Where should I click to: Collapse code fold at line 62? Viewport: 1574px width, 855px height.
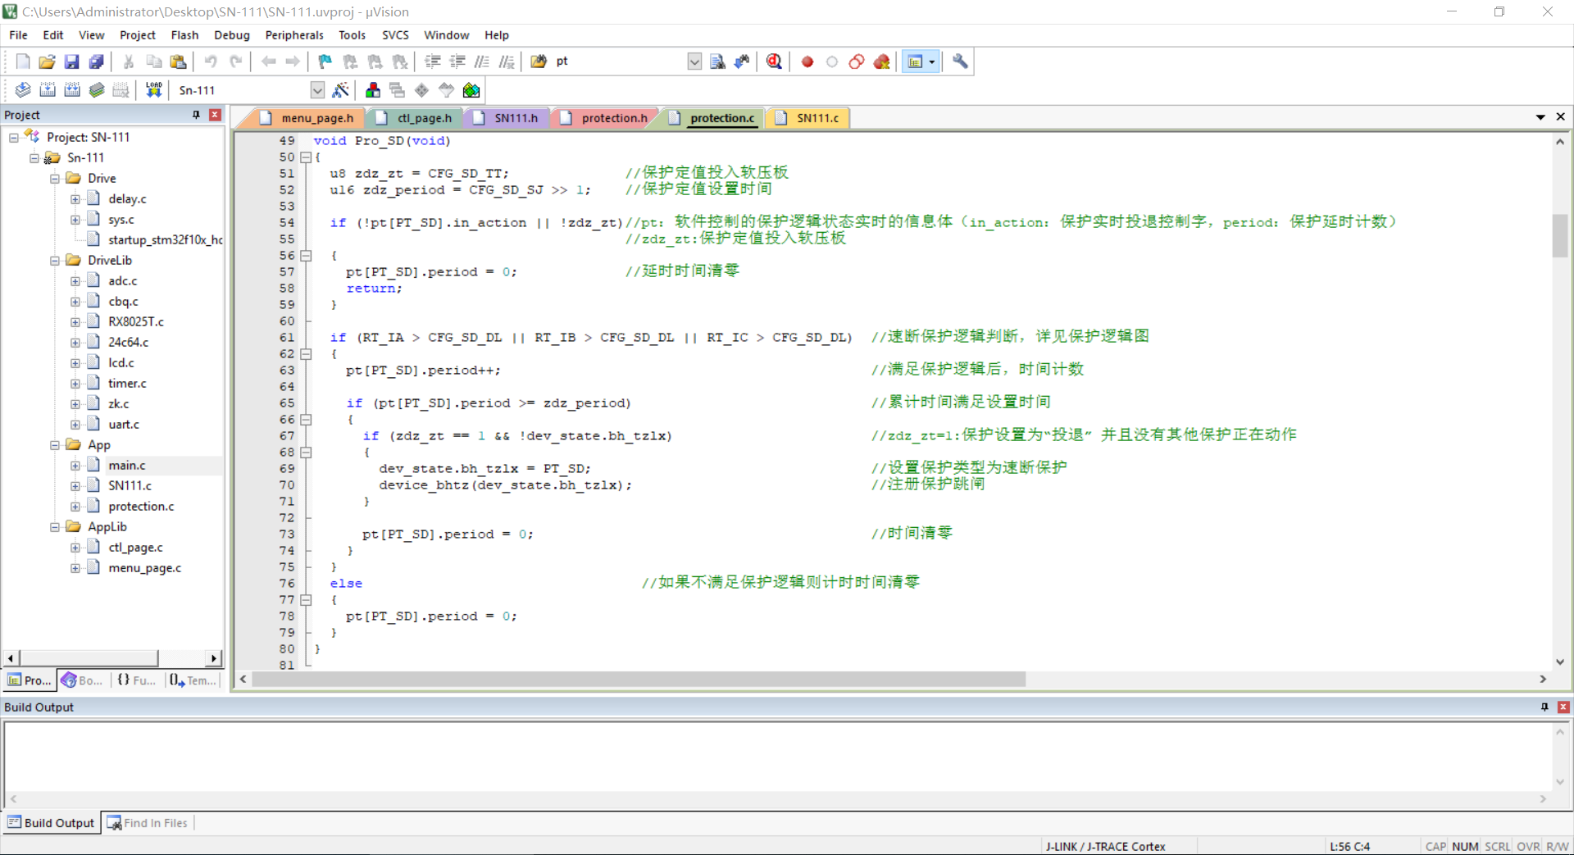[306, 354]
